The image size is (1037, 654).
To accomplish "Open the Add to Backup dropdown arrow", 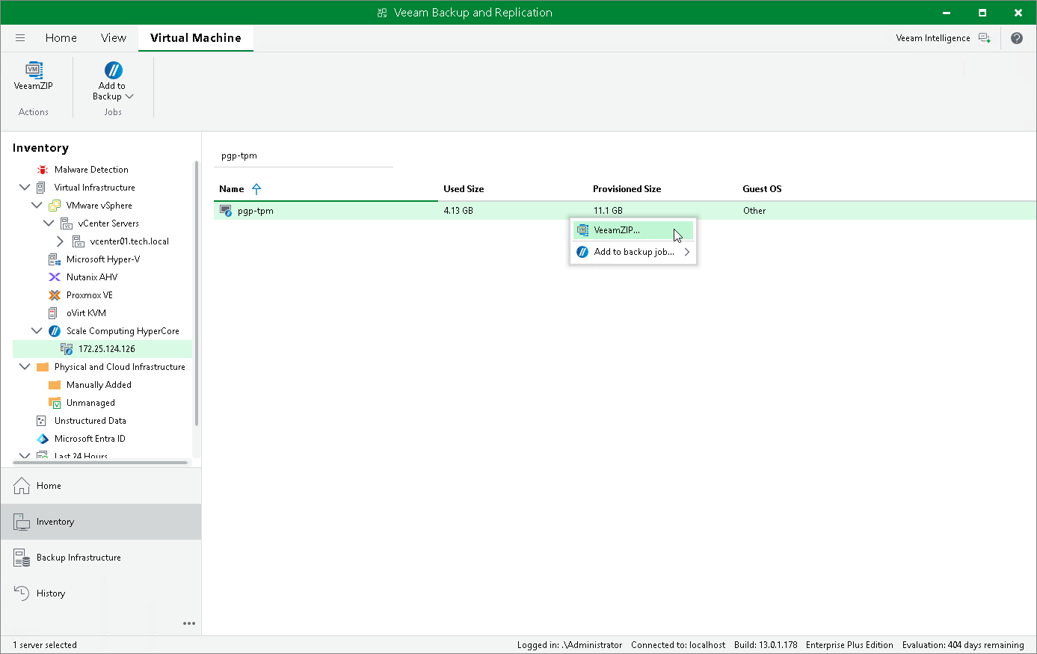I will coord(129,96).
